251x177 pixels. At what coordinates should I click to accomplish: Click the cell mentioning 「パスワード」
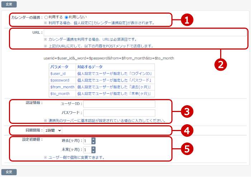click(x=115, y=80)
